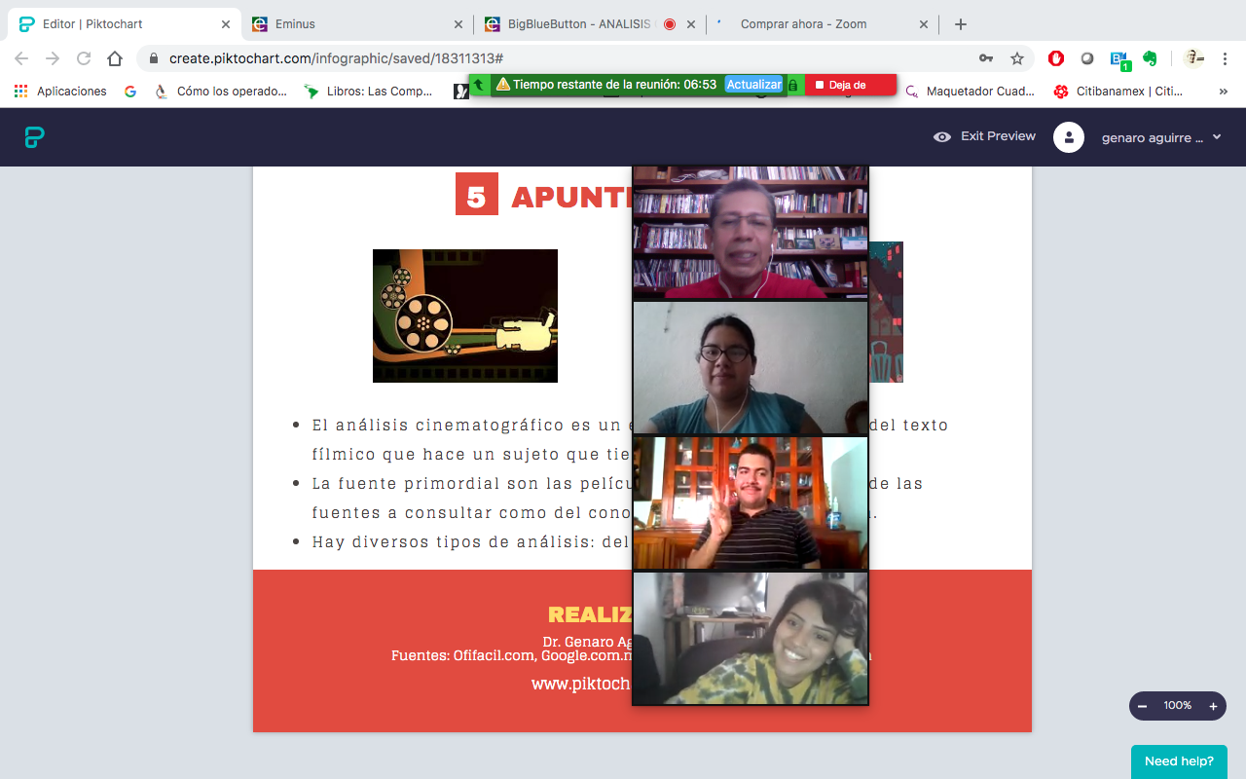Reload the current page
This screenshot has height=779, width=1246.
click(84, 58)
